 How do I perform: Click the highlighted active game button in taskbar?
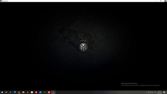pos(53,92)
